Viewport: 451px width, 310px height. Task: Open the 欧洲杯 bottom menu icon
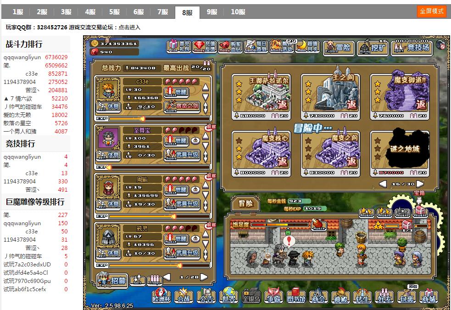[161, 295]
